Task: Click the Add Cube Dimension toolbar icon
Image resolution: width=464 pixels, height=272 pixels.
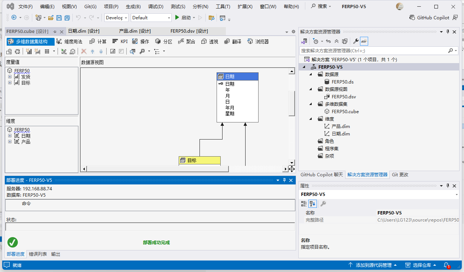Action: pos(64,52)
